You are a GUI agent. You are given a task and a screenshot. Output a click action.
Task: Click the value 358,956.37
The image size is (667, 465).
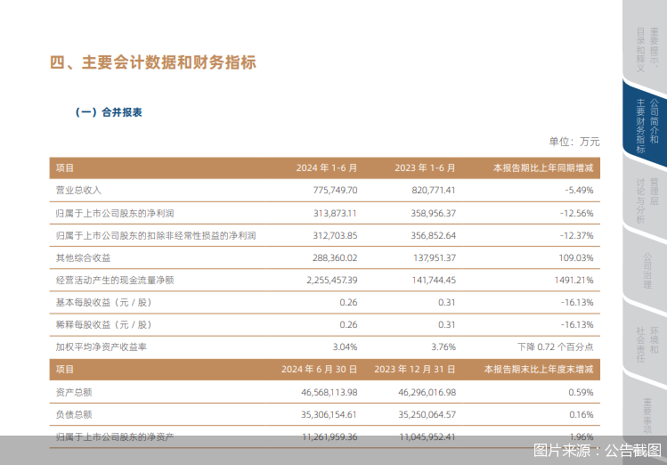coord(433,213)
